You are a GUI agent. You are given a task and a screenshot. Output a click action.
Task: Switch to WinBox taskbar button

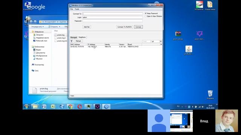click(x=106, y=106)
